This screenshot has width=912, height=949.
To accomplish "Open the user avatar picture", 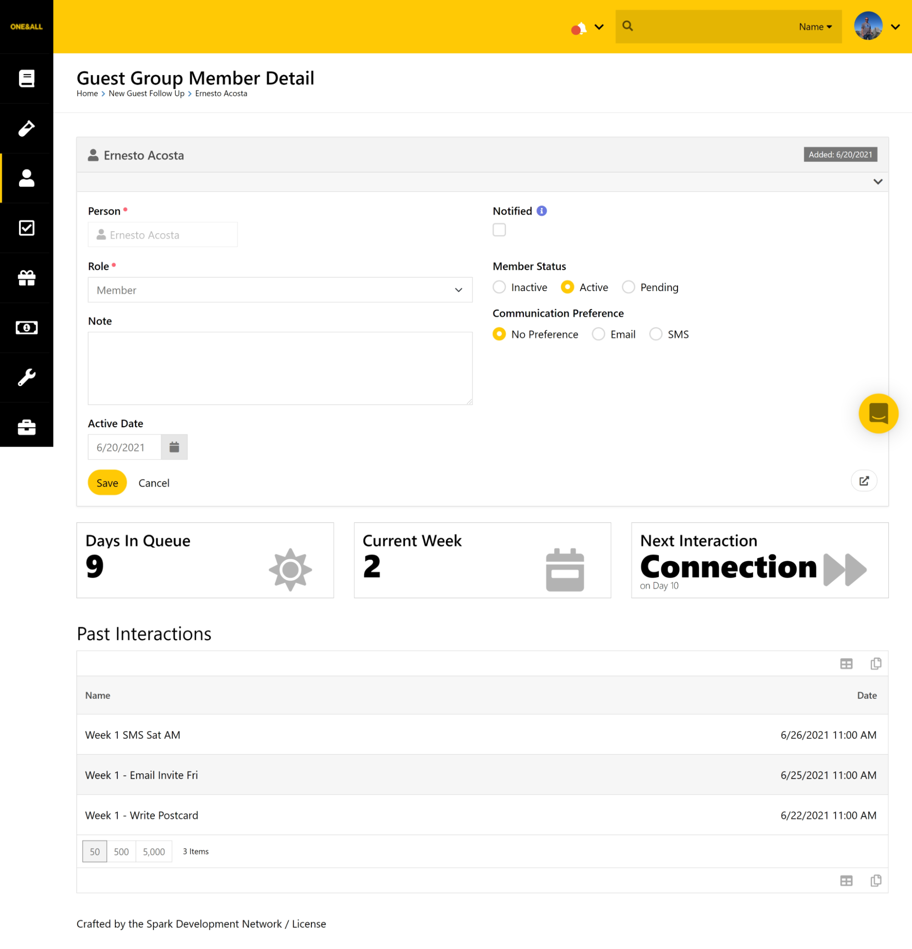I will (x=868, y=26).
